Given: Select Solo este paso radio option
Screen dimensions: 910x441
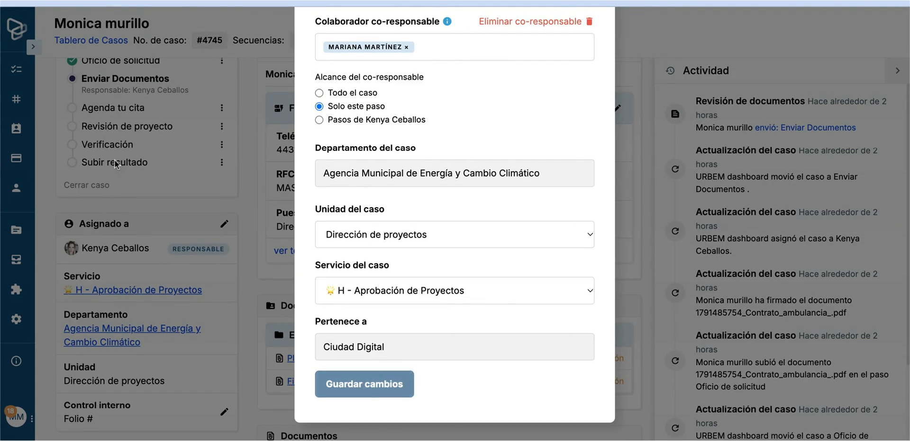Looking at the screenshot, I should [319, 106].
